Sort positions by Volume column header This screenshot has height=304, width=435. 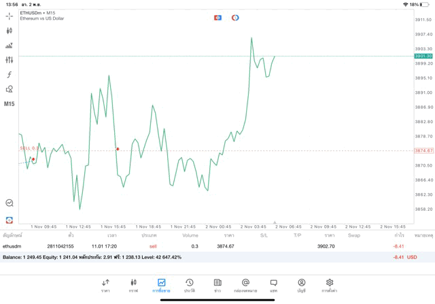pyautogui.click(x=190, y=235)
